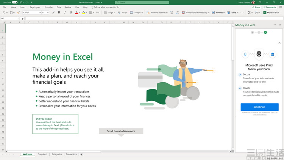Image resolution: width=284 pixels, height=160 pixels.
Task: Open the document title Saved dropdown
Action: pos(101,2)
